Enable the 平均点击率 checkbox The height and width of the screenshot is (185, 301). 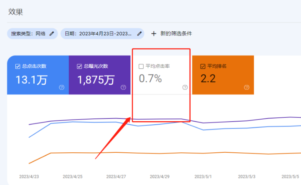141,66
